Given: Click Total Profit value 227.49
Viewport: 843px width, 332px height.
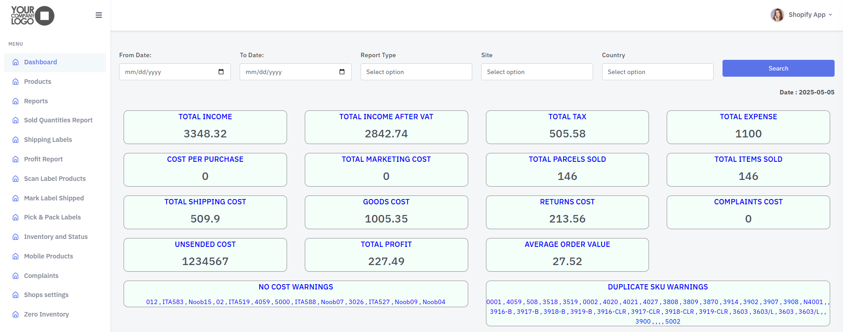Looking at the screenshot, I should (386, 262).
